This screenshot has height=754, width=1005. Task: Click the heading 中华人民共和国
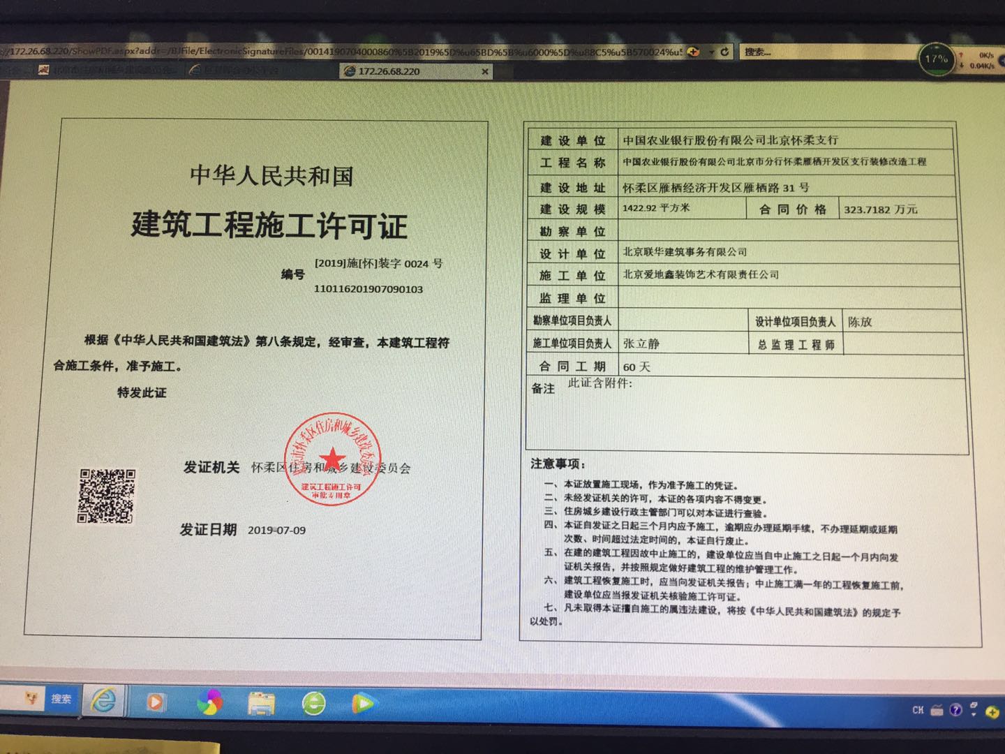click(x=271, y=175)
